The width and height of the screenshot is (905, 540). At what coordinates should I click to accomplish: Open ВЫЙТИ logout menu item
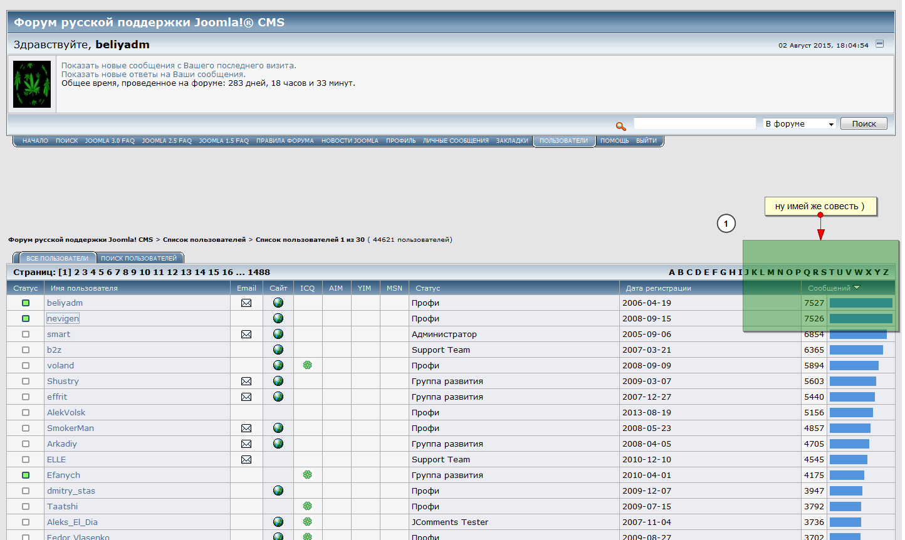click(647, 141)
